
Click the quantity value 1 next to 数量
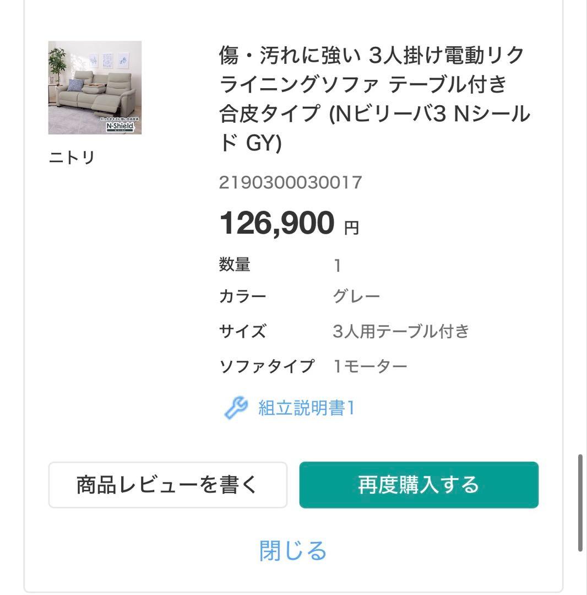(338, 266)
